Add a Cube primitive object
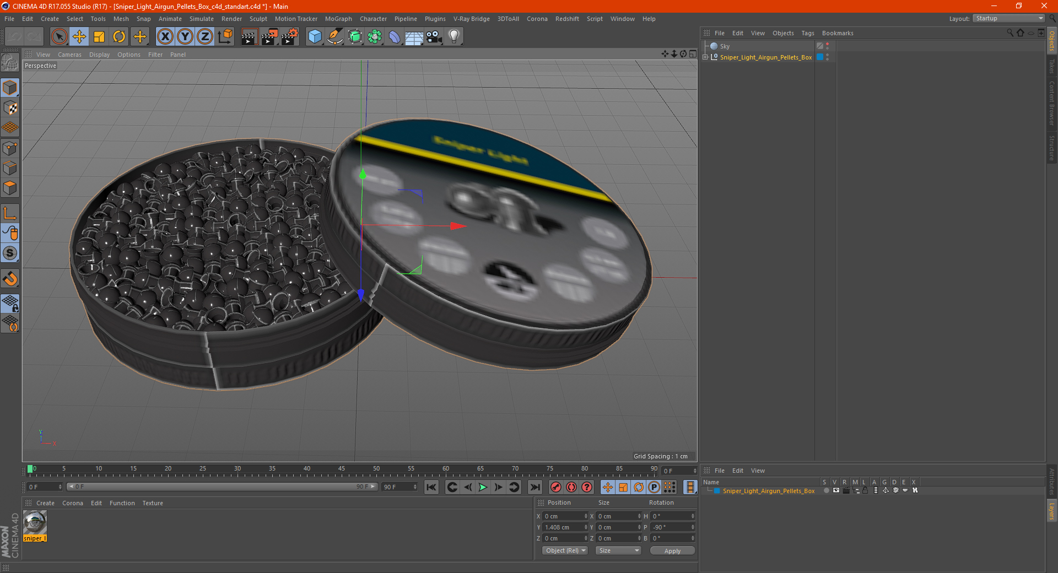 (x=315, y=37)
